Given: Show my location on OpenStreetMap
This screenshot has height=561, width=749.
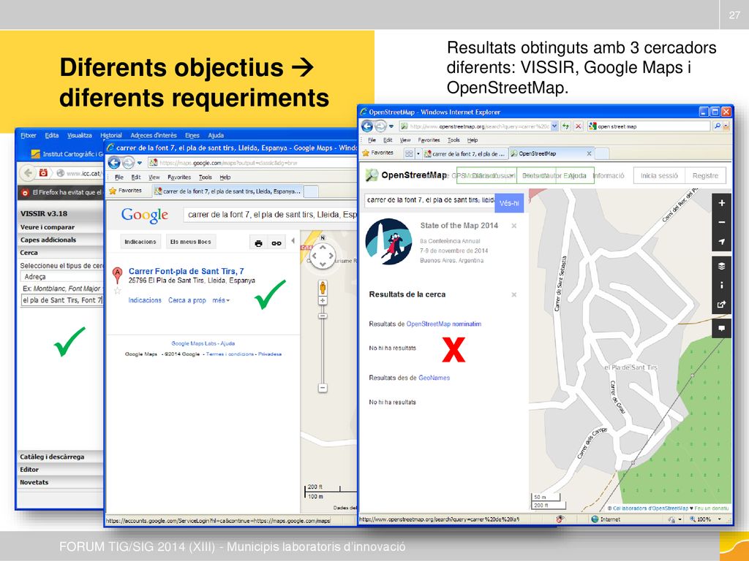Looking at the screenshot, I should pyautogui.click(x=721, y=242).
